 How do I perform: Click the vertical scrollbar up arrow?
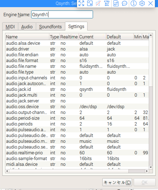[151, 35]
